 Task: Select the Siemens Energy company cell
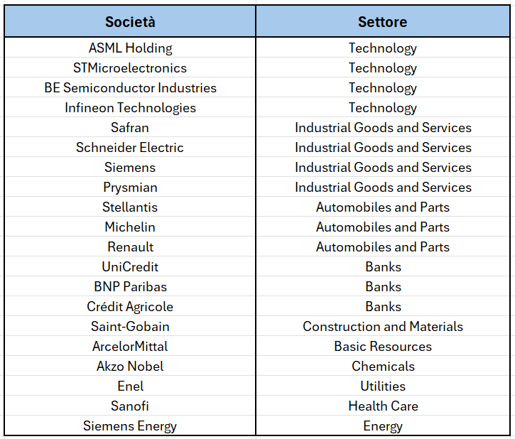click(130, 426)
